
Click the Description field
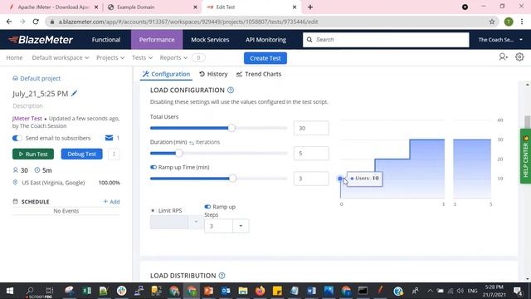(27, 105)
